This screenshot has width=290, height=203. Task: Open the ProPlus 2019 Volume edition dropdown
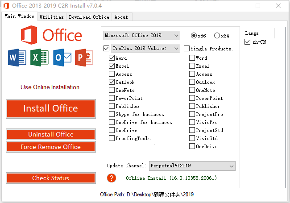pos(146,49)
